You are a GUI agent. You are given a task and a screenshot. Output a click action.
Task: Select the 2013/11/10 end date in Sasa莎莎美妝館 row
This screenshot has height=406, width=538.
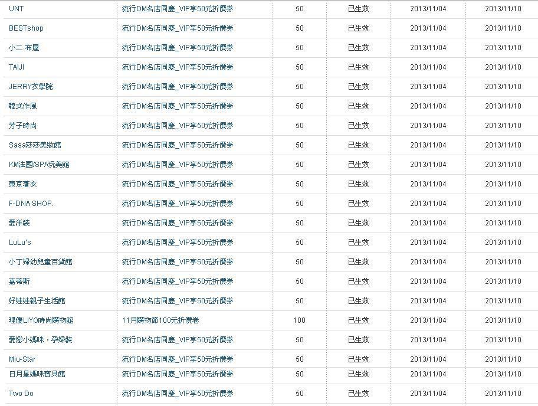503,145
